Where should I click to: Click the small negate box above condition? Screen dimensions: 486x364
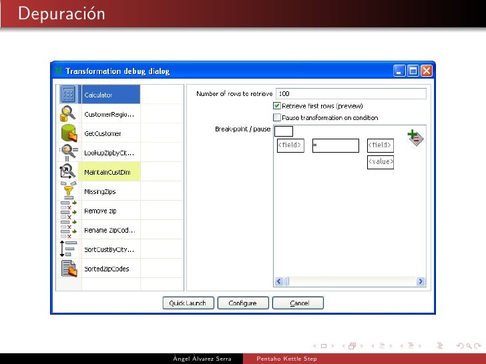coord(284,131)
